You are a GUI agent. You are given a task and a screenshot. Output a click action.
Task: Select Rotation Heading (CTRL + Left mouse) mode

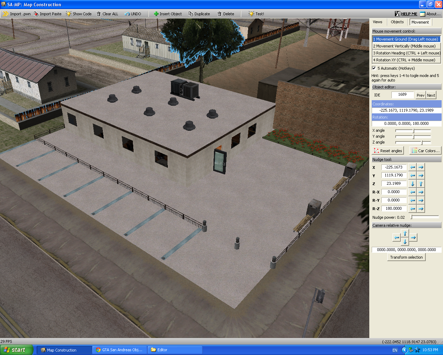pos(406,53)
